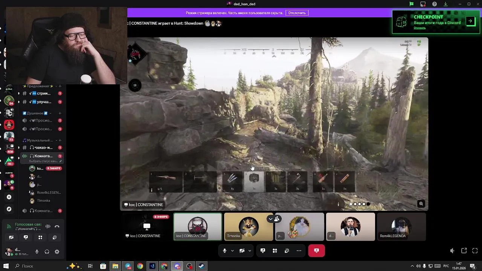The image size is (482, 271).
Task: Switch input language РУС in tray
Action: point(446,266)
